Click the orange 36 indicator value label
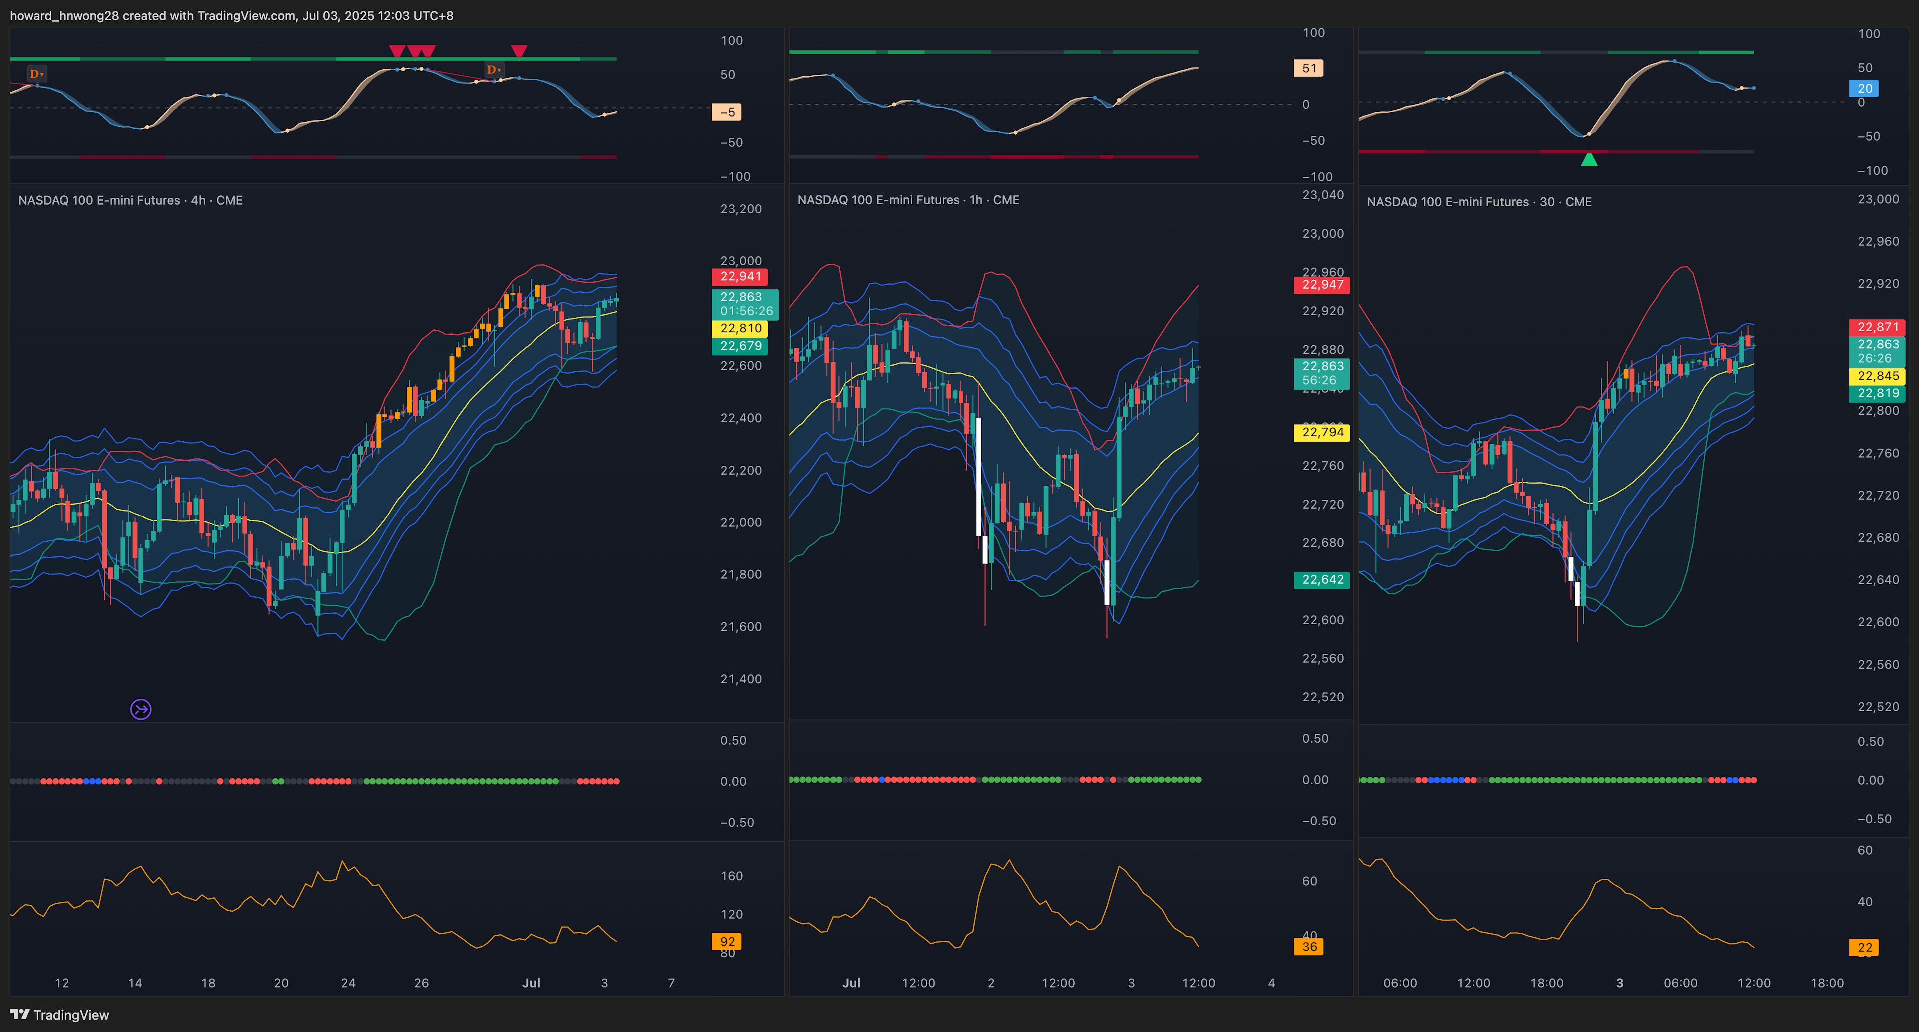 click(x=1309, y=947)
